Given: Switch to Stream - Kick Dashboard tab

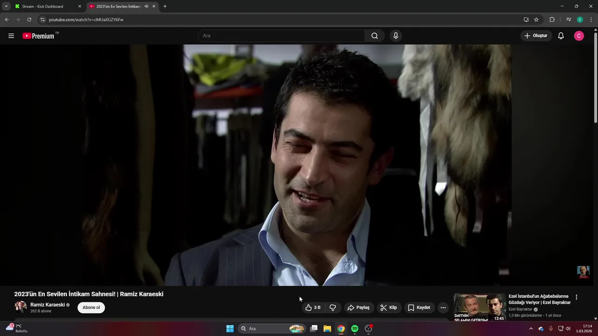Looking at the screenshot, I should point(43,7).
